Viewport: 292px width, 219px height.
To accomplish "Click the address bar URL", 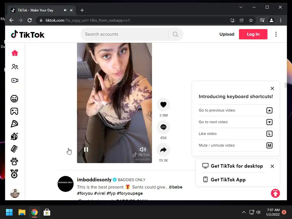I will [88, 20].
